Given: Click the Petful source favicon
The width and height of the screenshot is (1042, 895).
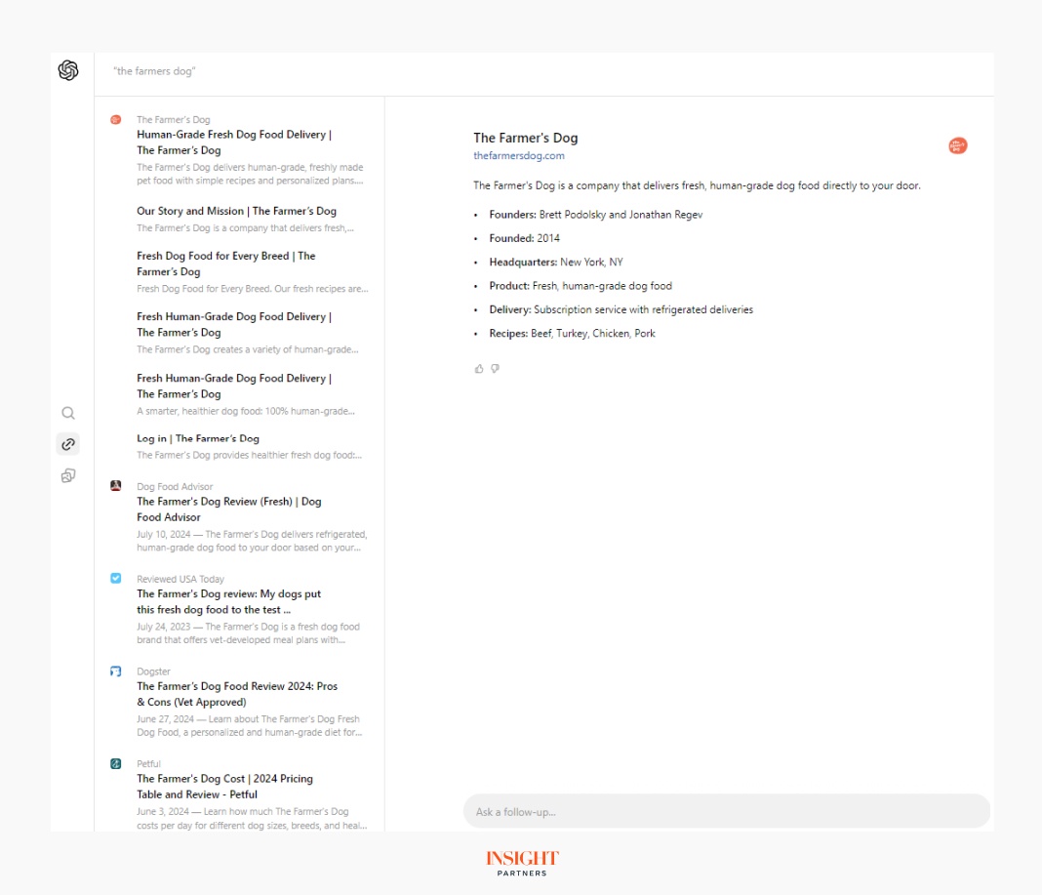Looking at the screenshot, I should tap(116, 763).
